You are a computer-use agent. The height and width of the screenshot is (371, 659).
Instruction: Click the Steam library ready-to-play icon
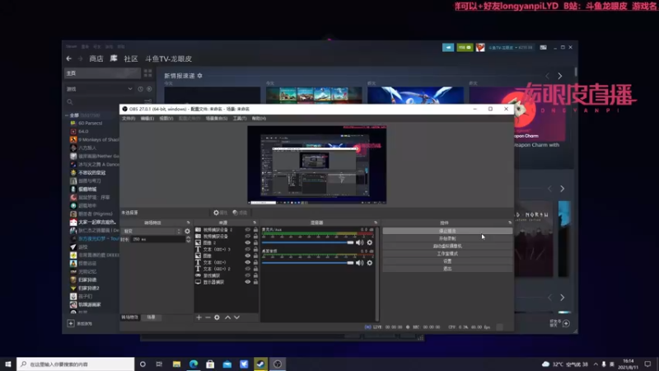coord(149,89)
